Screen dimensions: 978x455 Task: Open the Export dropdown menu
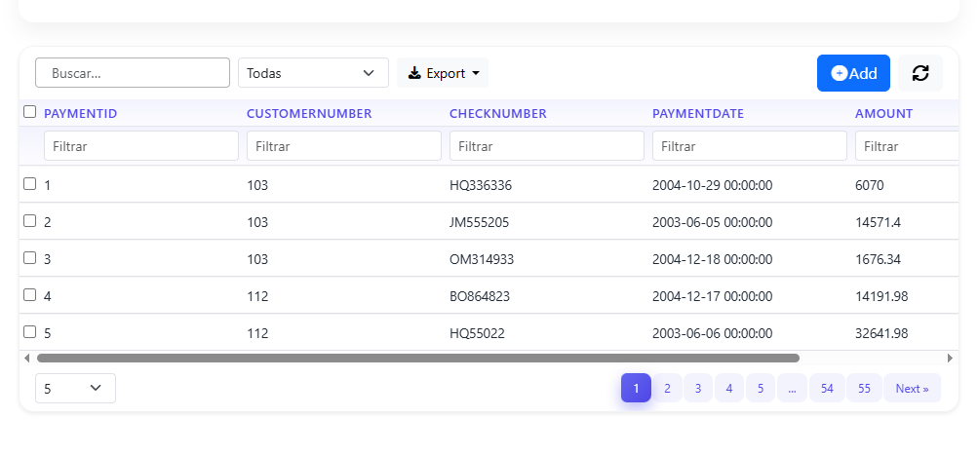pos(443,73)
